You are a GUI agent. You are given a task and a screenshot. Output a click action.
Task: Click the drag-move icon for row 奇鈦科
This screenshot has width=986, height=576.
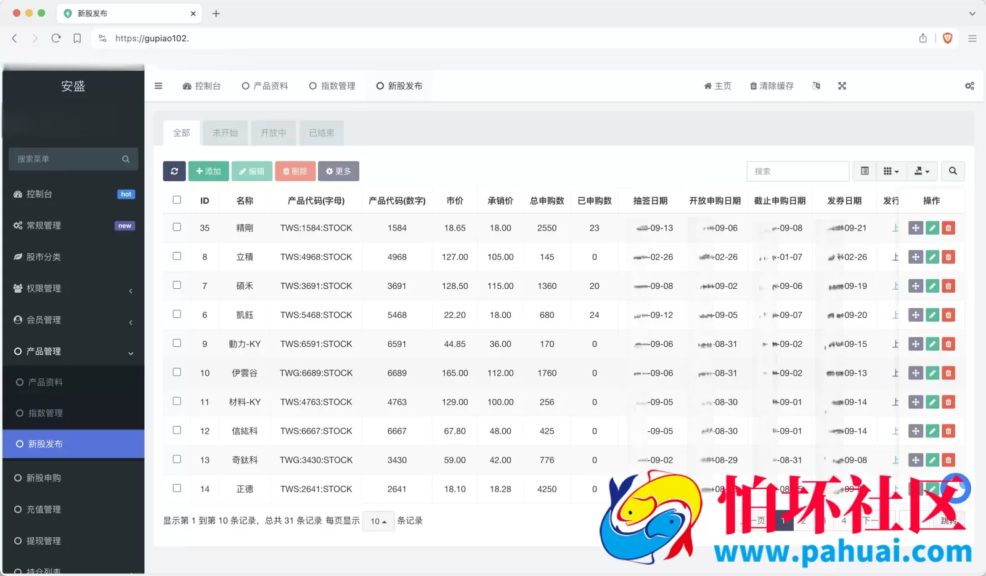click(x=916, y=460)
